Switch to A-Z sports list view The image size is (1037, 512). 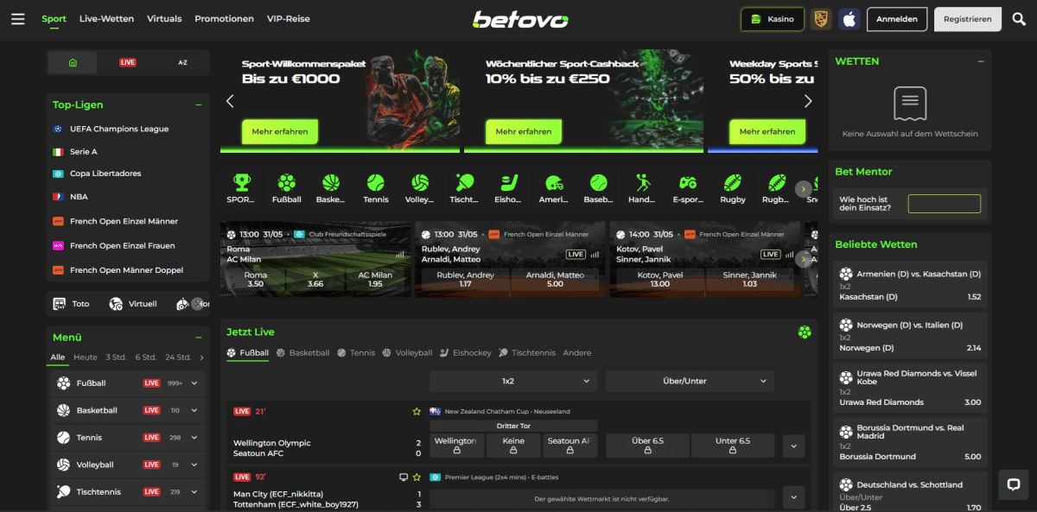(x=182, y=62)
